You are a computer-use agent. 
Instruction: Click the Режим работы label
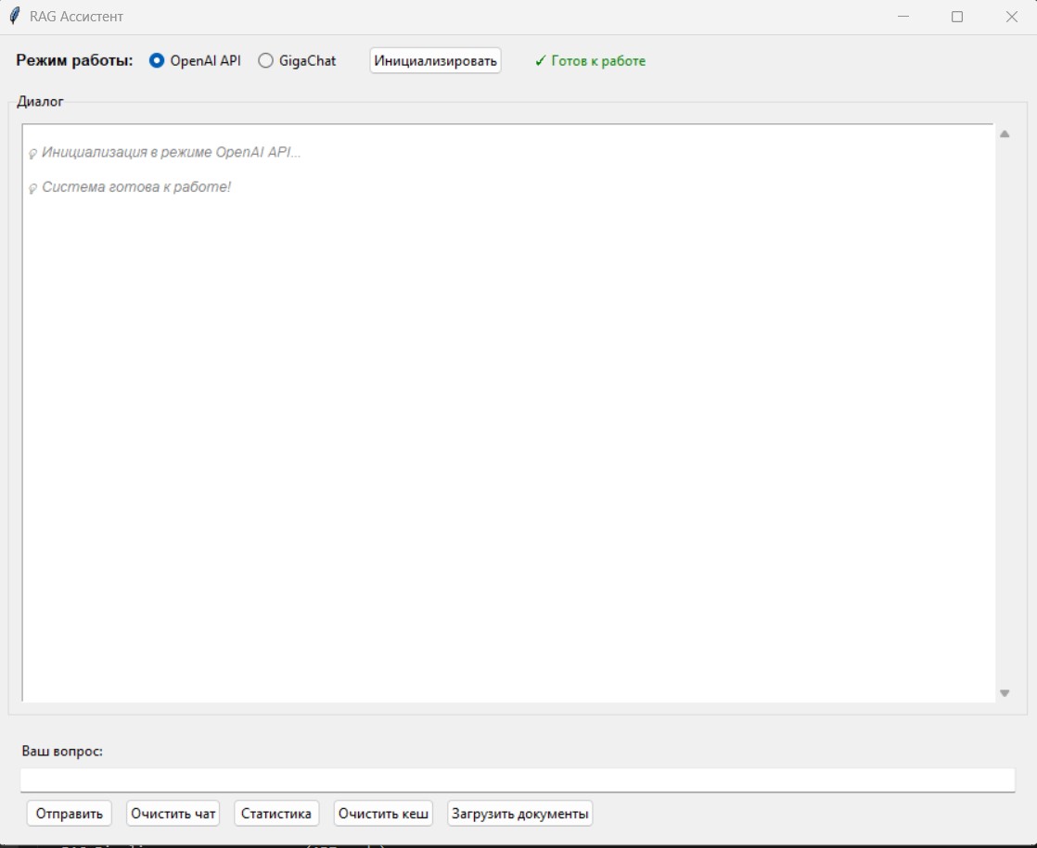point(75,61)
